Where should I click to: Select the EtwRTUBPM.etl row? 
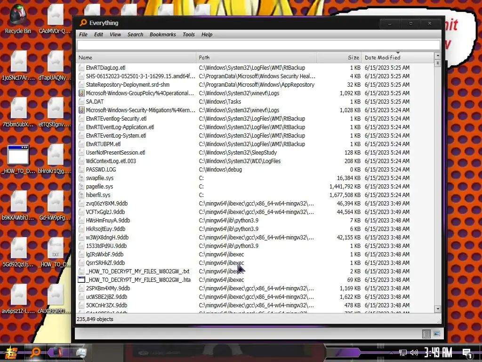click(255, 144)
